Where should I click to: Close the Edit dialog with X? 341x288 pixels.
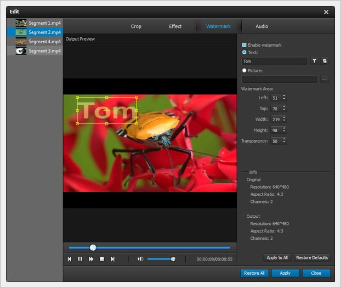[x=326, y=12]
